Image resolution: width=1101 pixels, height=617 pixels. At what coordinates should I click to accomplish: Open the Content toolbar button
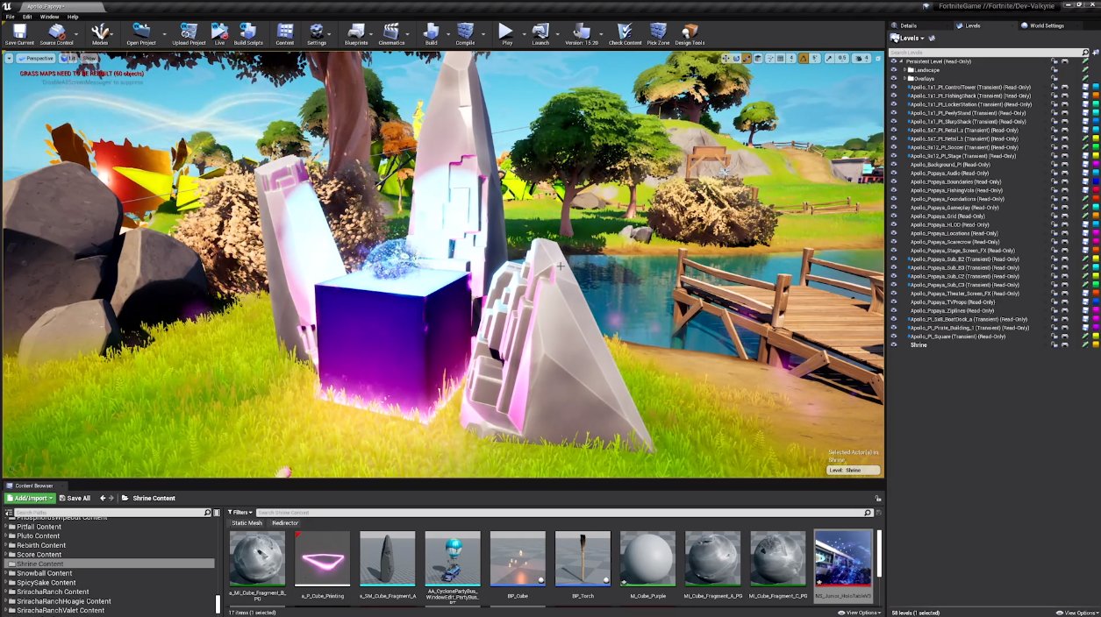click(285, 34)
